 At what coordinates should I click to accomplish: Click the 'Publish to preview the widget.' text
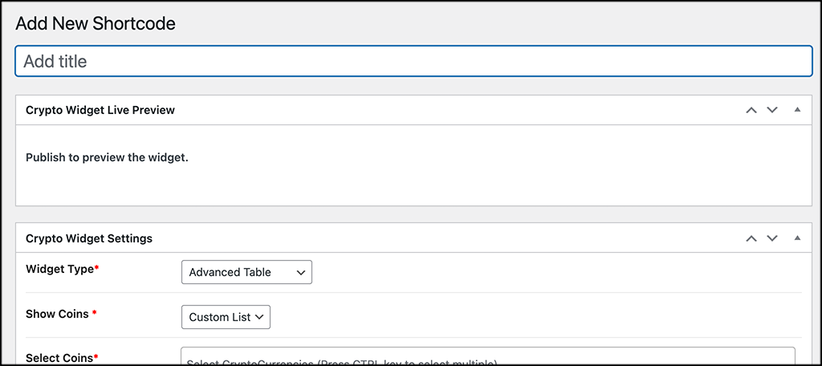107,158
